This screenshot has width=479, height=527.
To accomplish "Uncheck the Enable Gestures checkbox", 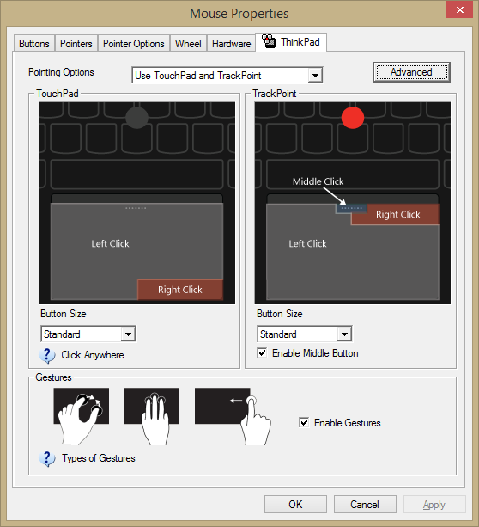I will click(x=304, y=422).
